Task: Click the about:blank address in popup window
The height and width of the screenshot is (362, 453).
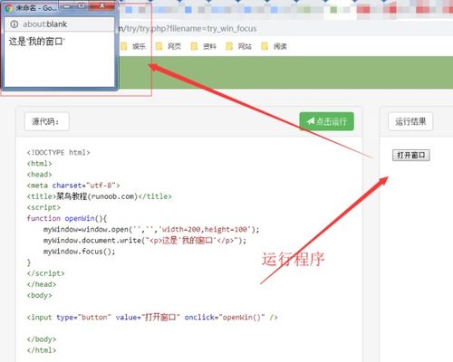Action: pyautogui.click(x=44, y=24)
